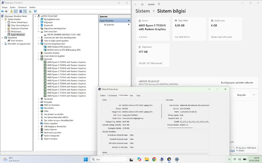The image size is (262, 163).
Task: Select Aygıt Yöneticisi in the console tree
Action: coord(18,34)
